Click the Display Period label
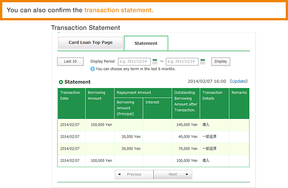This screenshot has width=288, height=188. tap(103, 61)
